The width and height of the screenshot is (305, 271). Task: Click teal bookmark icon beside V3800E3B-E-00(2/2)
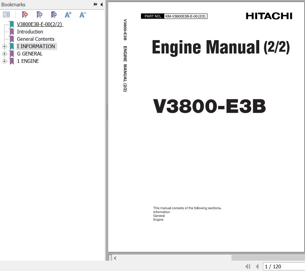tap(12, 24)
